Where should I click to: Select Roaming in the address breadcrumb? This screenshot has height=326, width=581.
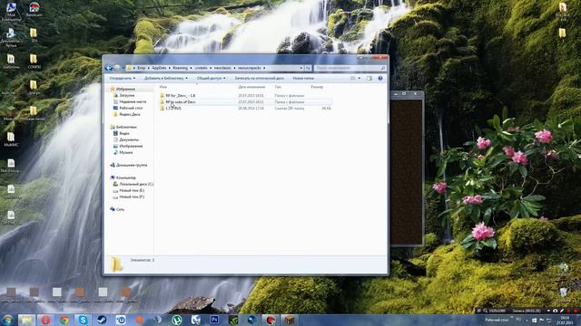[x=180, y=68]
